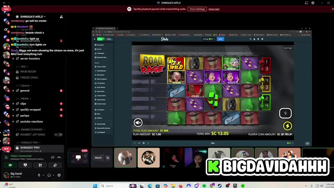Image resolution: width=334 pixels, height=188 pixels.
Task: Click the Stake search magnifier icon
Action: (x=250, y=39)
